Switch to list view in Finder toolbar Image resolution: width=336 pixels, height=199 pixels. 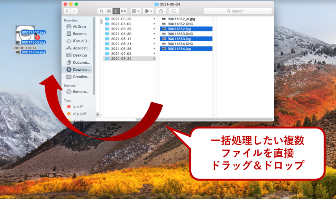pyautogui.click(x=109, y=11)
